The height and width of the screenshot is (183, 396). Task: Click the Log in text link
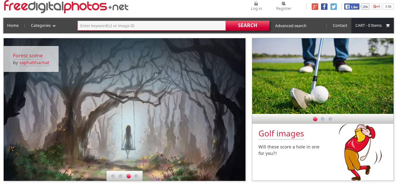pos(256,9)
